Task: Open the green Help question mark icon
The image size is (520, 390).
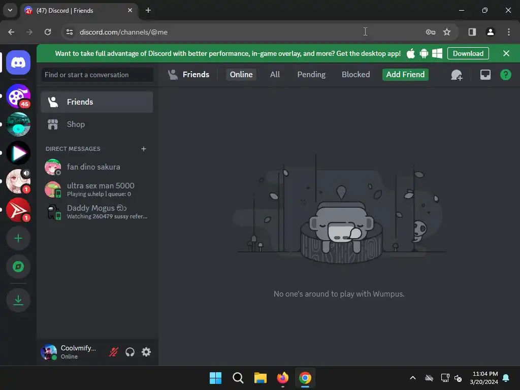Action: pyautogui.click(x=505, y=75)
